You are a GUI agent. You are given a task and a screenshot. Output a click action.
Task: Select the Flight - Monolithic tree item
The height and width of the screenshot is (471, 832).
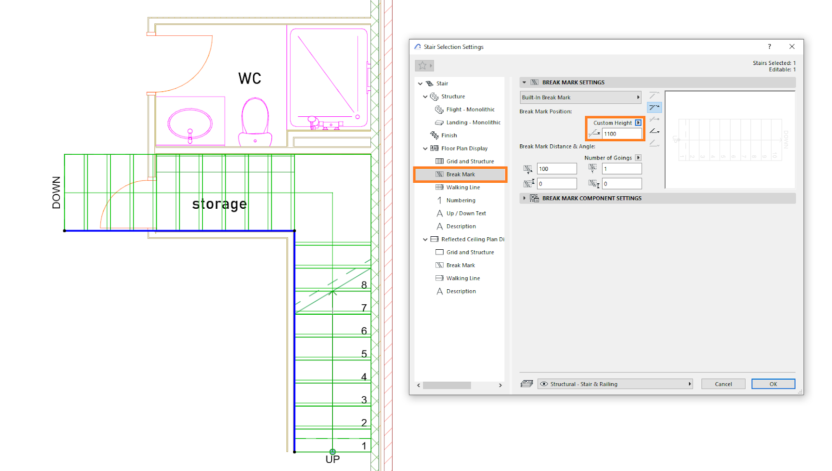pyautogui.click(x=470, y=110)
